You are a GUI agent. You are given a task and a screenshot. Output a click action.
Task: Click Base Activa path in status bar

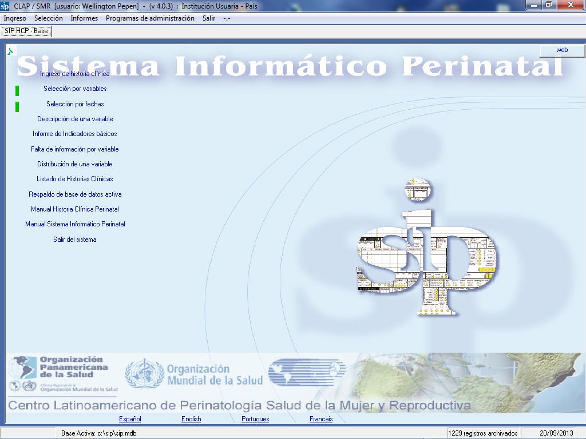point(99,433)
